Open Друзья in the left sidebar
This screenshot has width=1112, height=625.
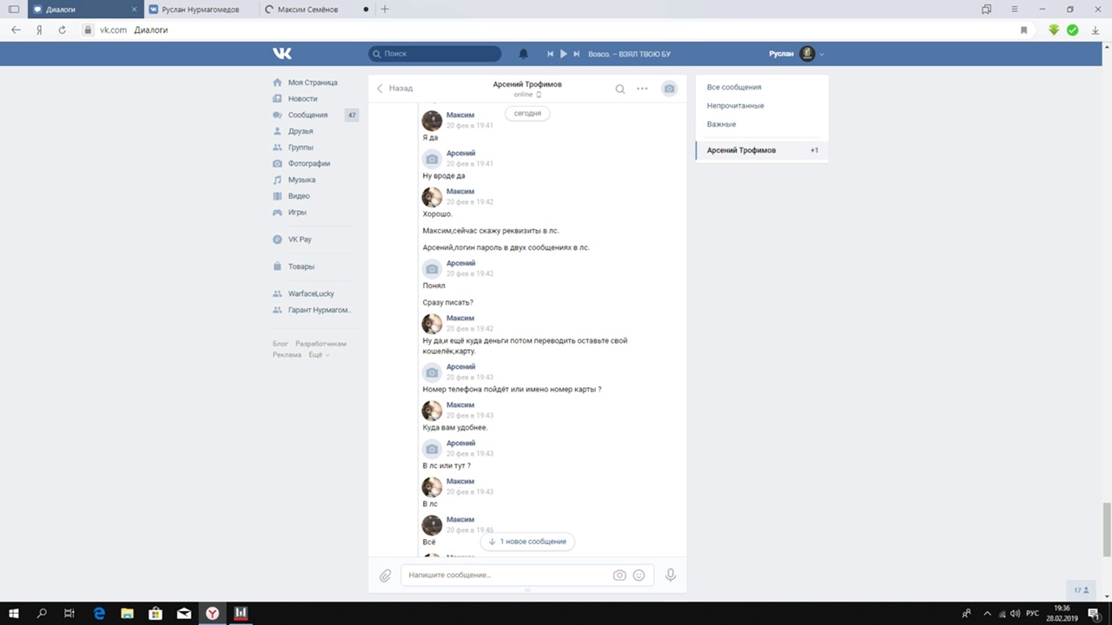pyautogui.click(x=301, y=131)
